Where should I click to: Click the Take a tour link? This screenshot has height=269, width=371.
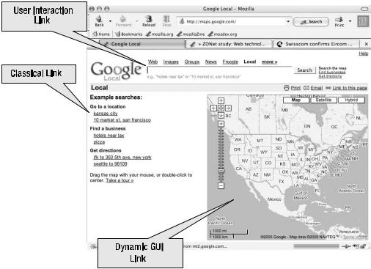120,180
